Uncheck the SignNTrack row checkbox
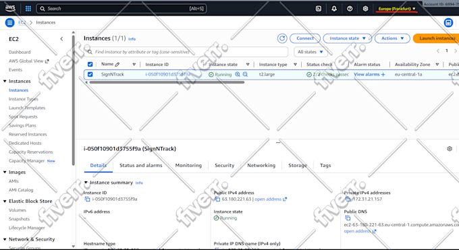 (x=90, y=74)
